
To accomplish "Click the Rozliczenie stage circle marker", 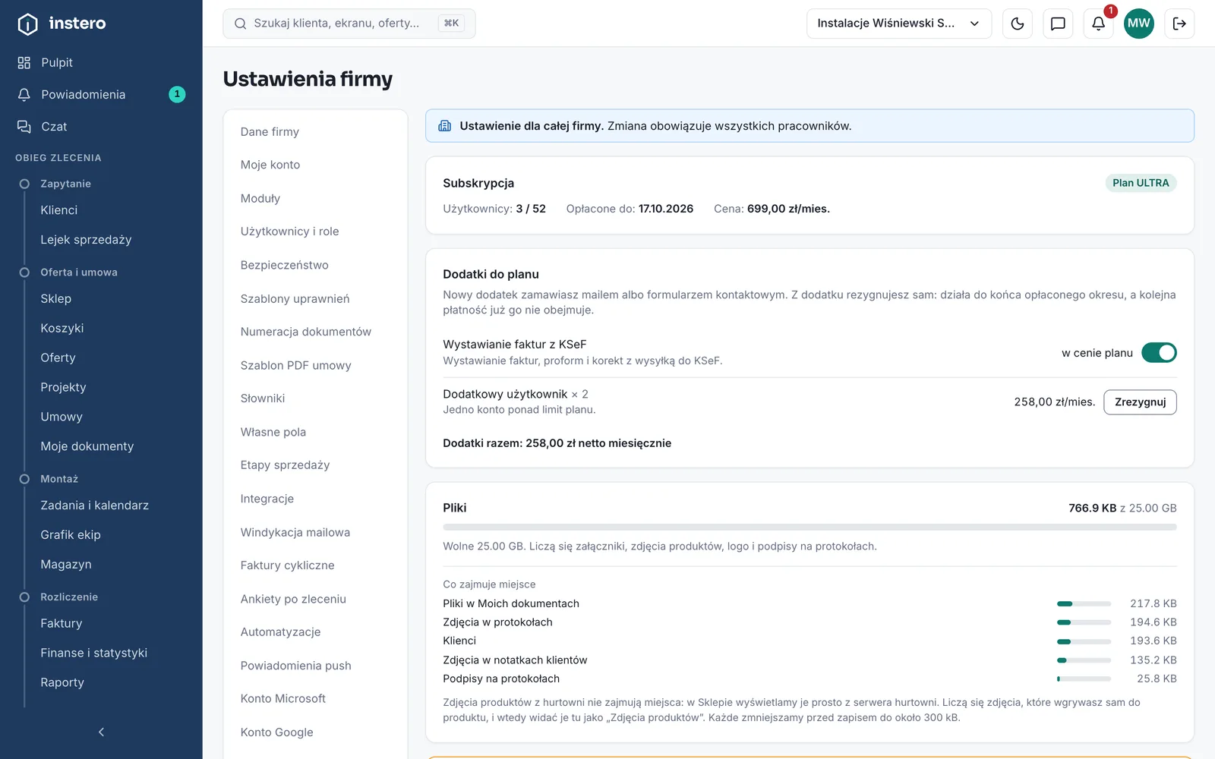I will (x=24, y=597).
